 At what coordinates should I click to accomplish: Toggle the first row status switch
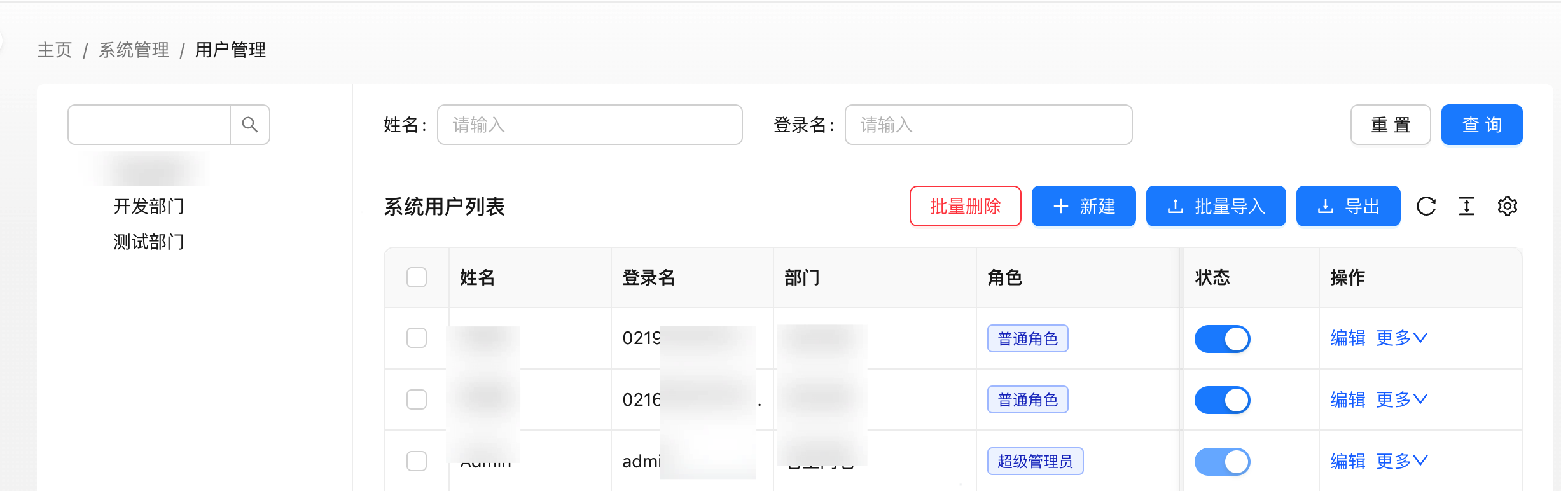(x=1223, y=338)
